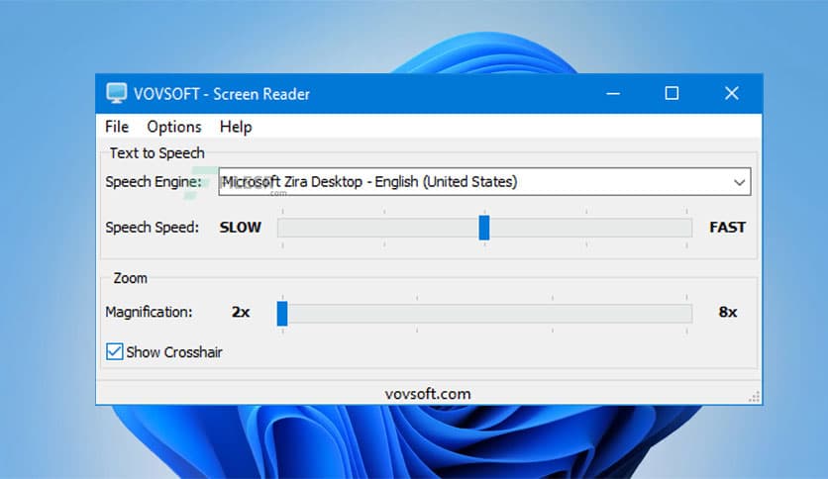Click the Speech Speed slider handle
828x479 pixels.
pyautogui.click(x=484, y=228)
